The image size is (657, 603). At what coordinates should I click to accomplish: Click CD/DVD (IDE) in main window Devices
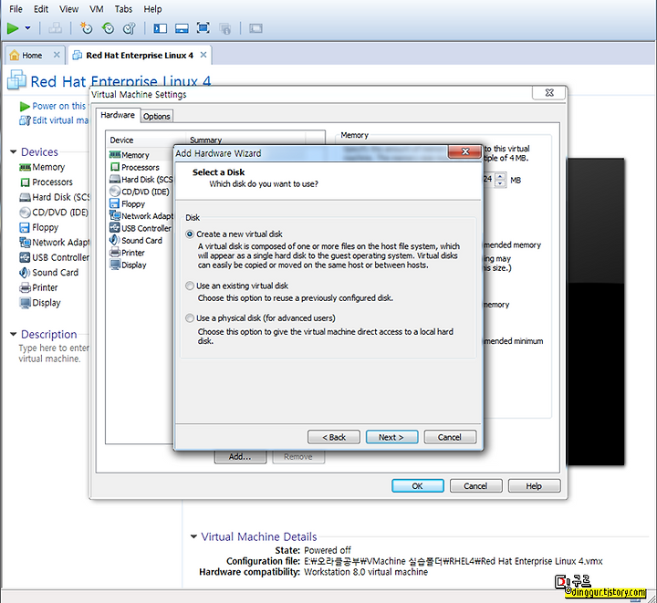point(54,213)
